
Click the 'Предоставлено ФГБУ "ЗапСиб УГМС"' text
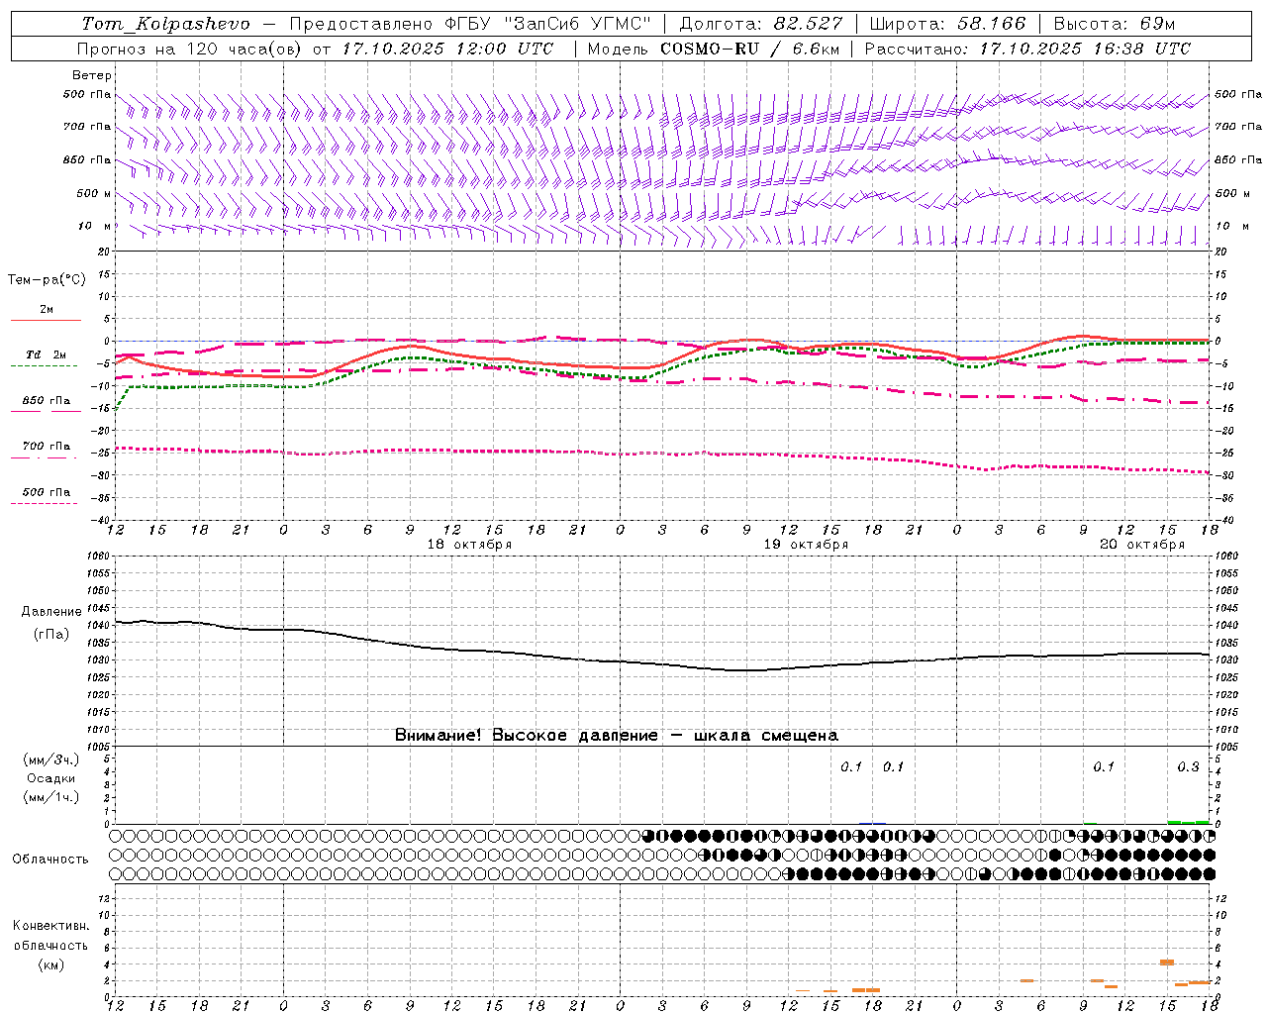[471, 24]
